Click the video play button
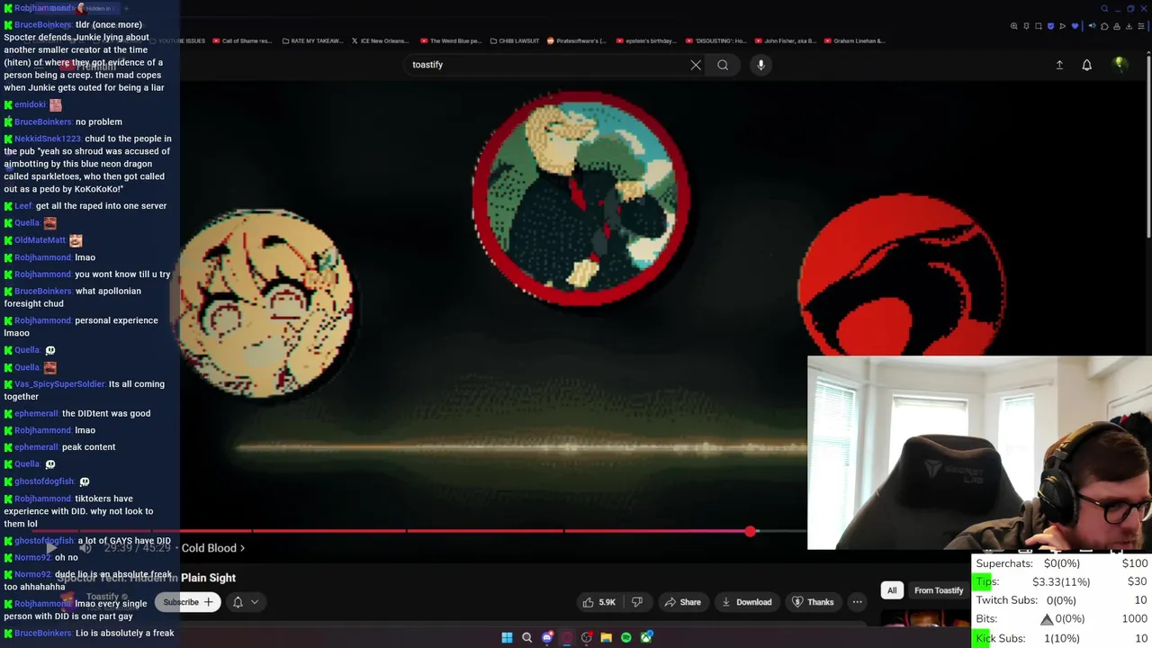1152x648 pixels. [51, 547]
